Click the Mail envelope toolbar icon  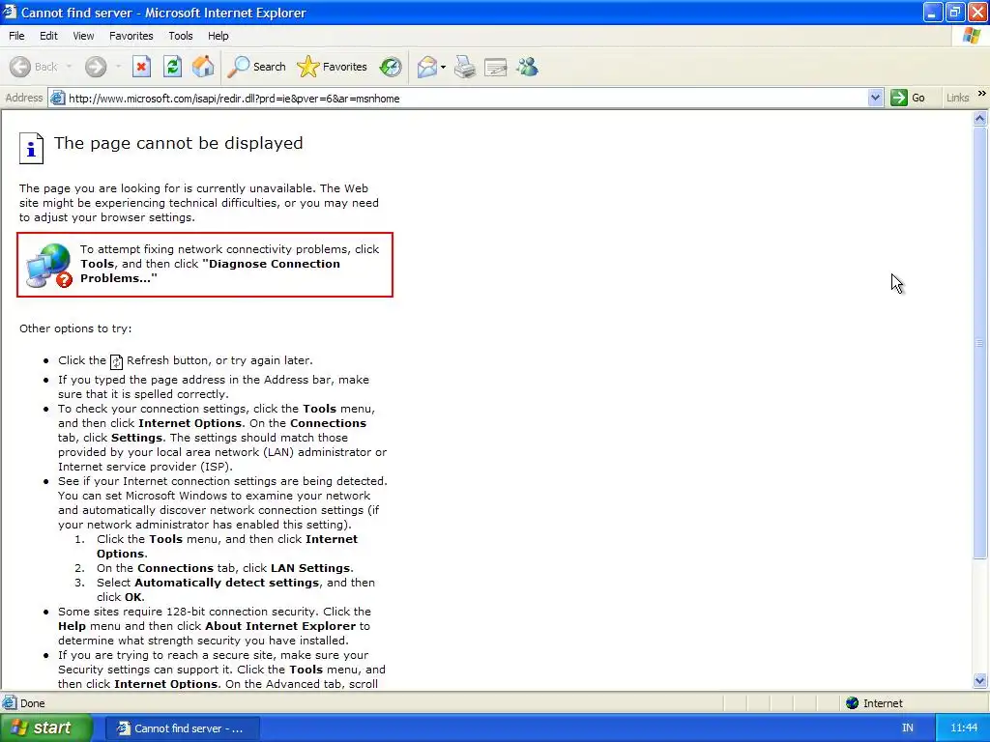tap(427, 67)
